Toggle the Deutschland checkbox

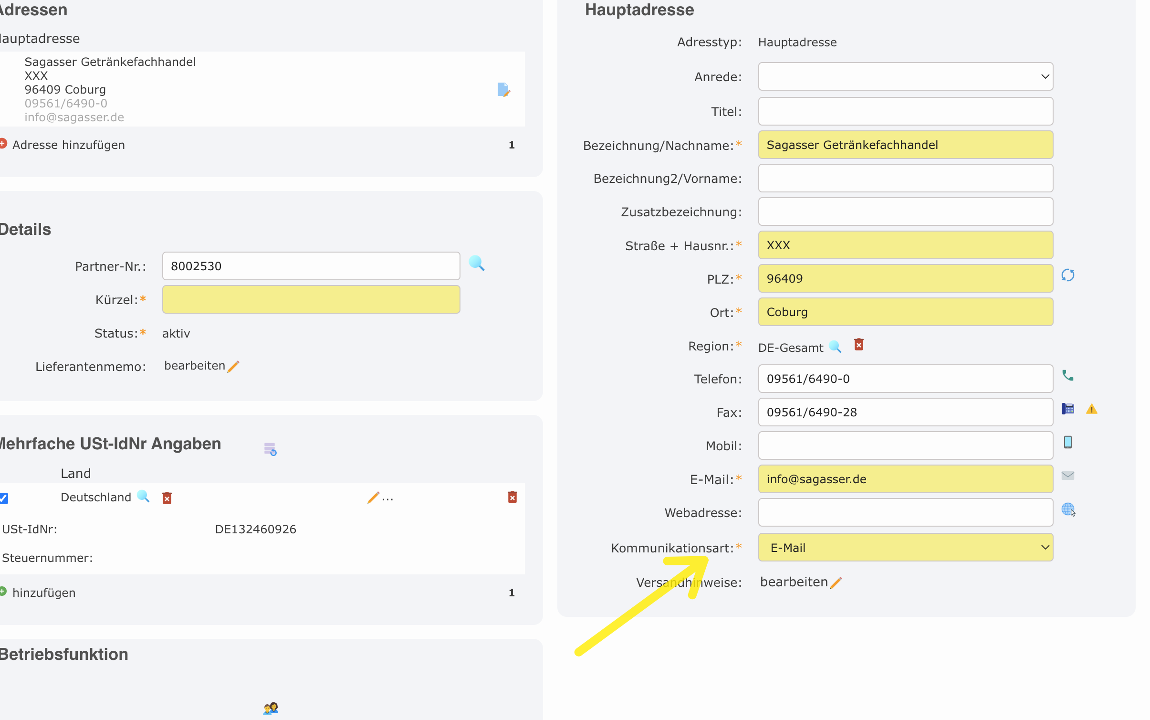[x=4, y=498]
